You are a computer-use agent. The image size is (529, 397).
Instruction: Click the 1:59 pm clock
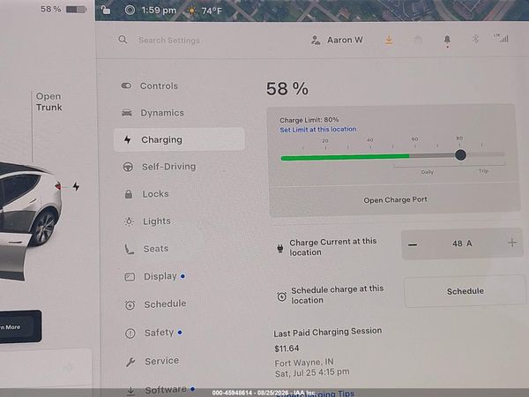pyautogui.click(x=159, y=11)
